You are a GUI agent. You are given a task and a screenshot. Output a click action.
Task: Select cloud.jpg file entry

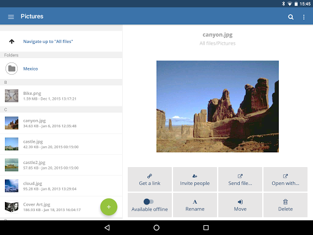pyautogui.click(x=61, y=186)
